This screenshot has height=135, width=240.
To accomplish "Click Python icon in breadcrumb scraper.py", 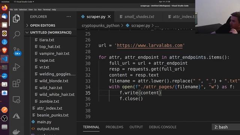I will tap(127, 25).
